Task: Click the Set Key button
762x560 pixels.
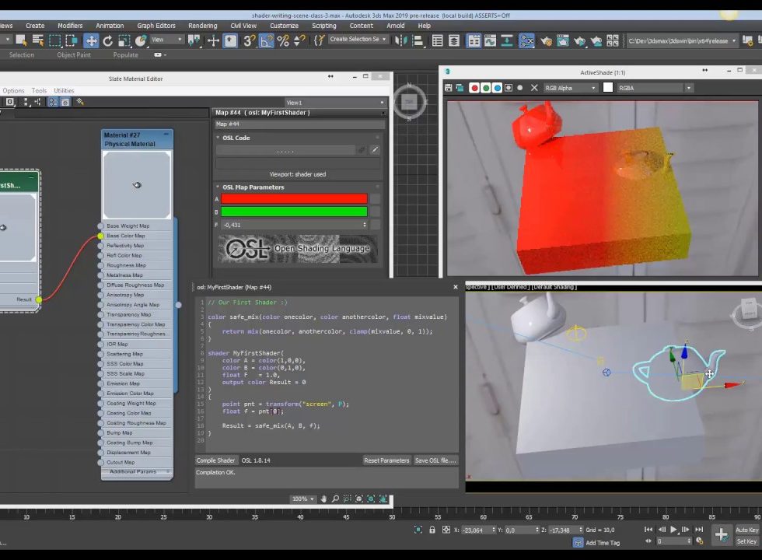Action: (x=746, y=541)
